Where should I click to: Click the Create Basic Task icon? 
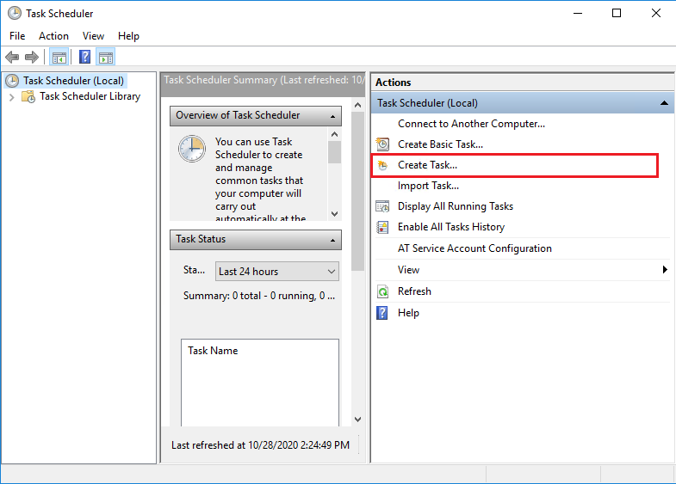(382, 144)
